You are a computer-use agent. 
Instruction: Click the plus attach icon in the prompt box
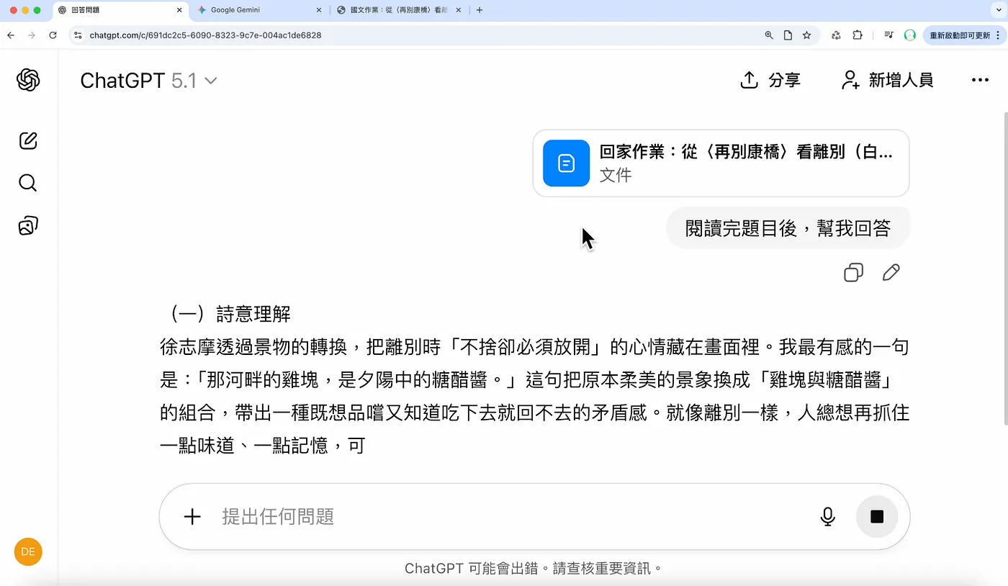192,516
